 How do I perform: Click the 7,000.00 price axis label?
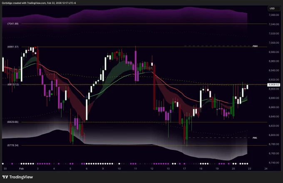pyautogui.click(x=274, y=43)
